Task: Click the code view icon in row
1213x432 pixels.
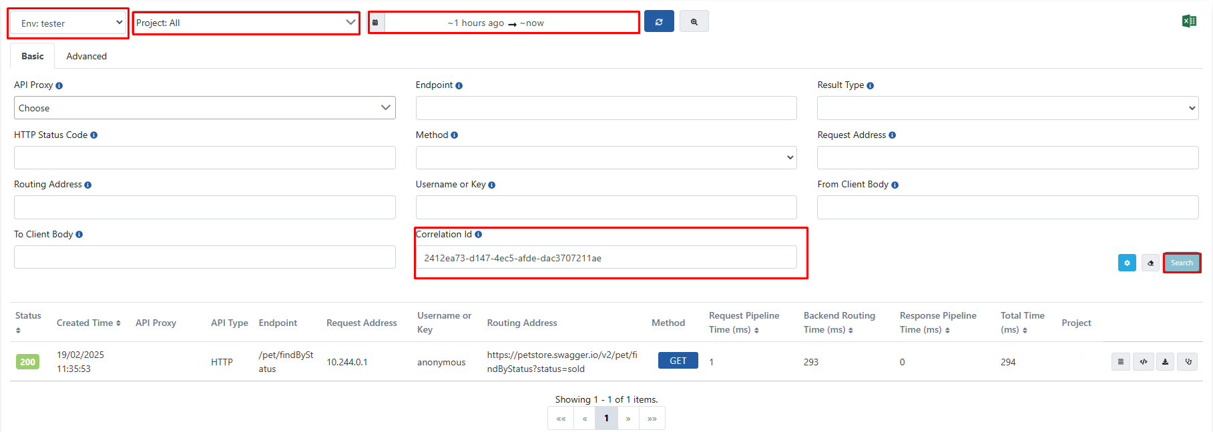Action: (x=1143, y=362)
